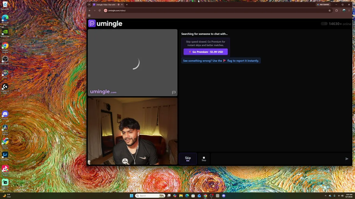
Task: Reload the Umingle page
Action: point(100,11)
